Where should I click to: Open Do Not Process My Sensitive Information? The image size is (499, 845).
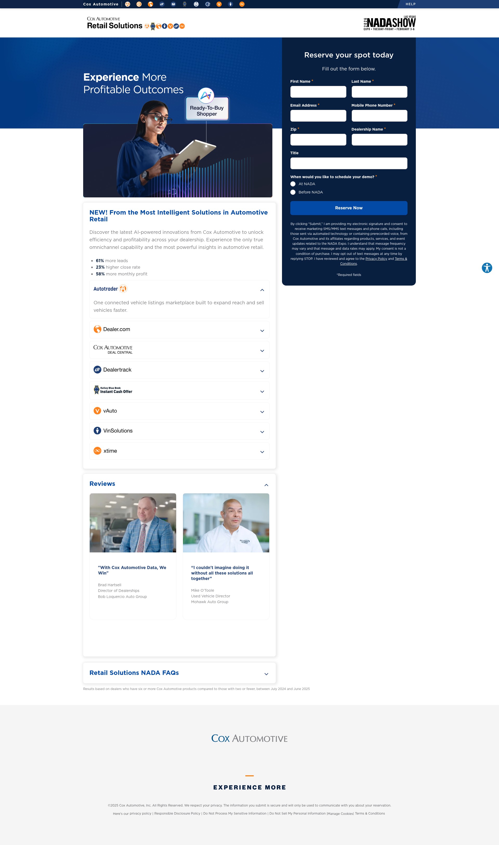tap(235, 814)
